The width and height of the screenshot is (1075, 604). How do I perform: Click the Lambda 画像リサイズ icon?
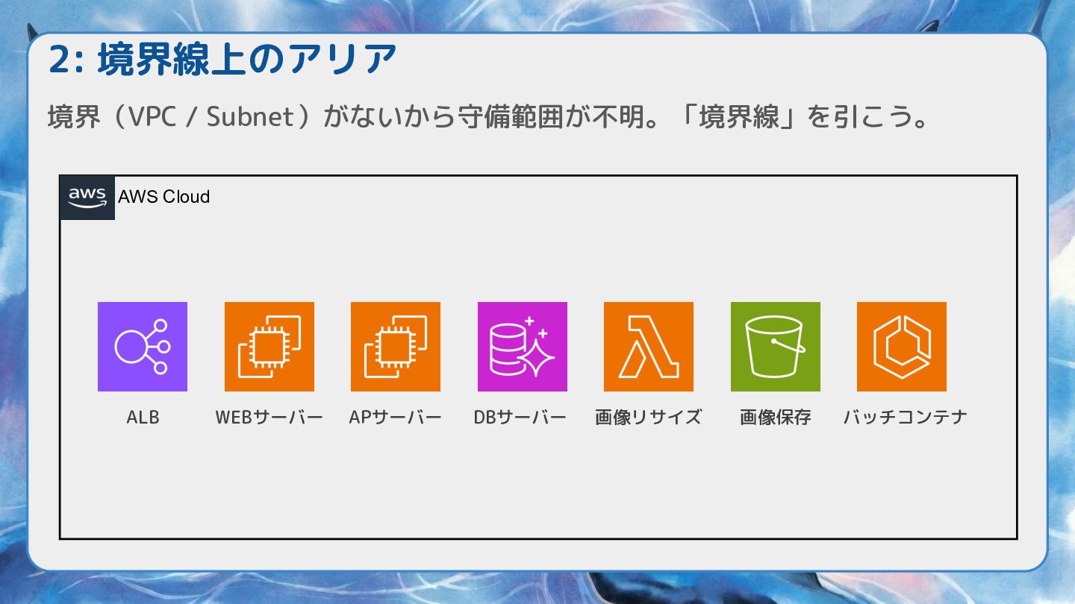point(648,346)
